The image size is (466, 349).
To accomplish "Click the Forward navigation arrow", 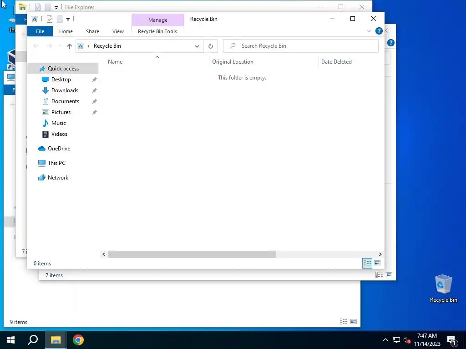I will 50,46.
